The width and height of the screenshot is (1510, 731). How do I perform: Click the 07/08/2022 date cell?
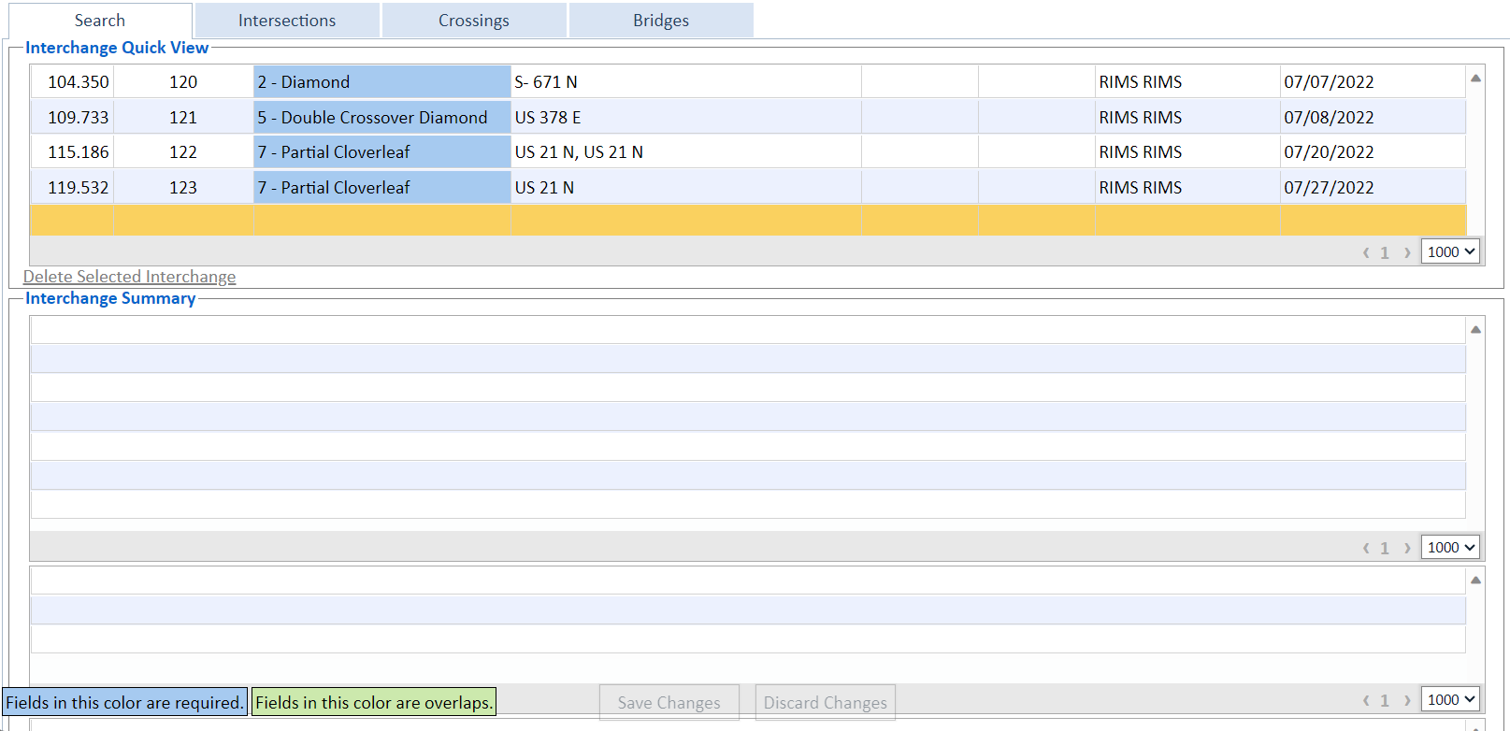point(1373,117)
